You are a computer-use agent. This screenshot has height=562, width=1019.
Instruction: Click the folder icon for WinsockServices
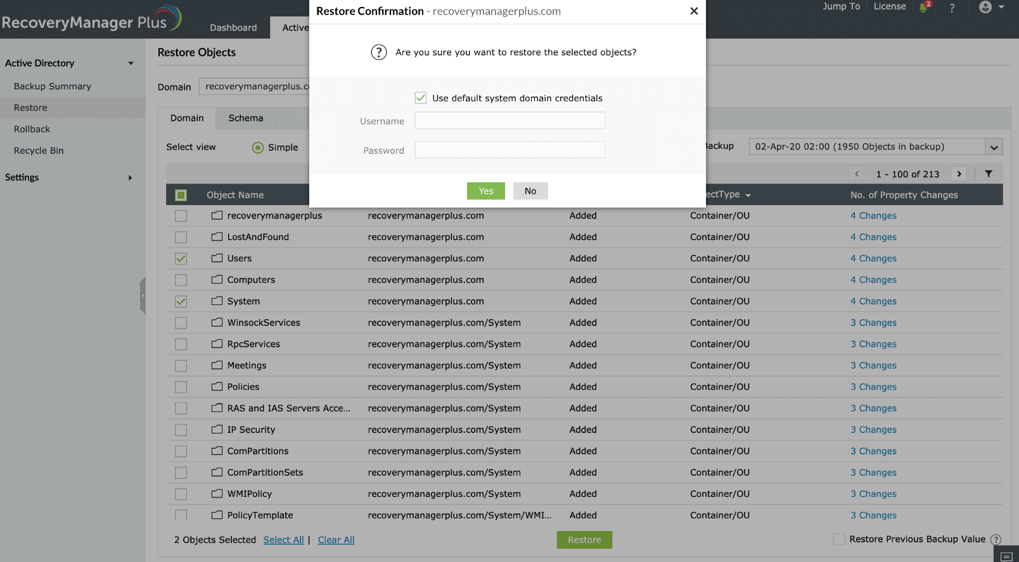(x=217, y=323)
